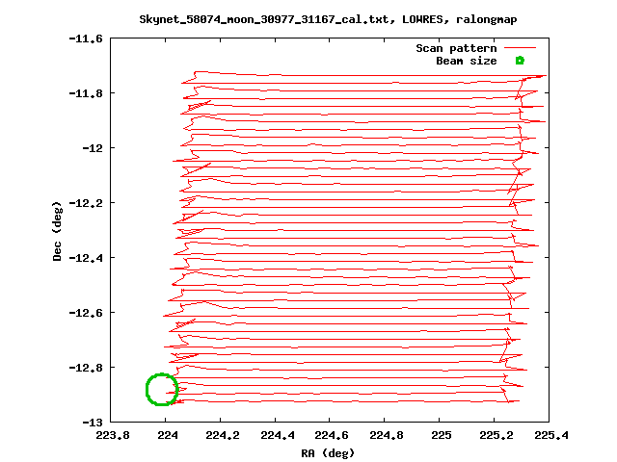
Task: Click the -11.6 tick label on y-axis
Action: pyautogui.click(x=87, y=38)
